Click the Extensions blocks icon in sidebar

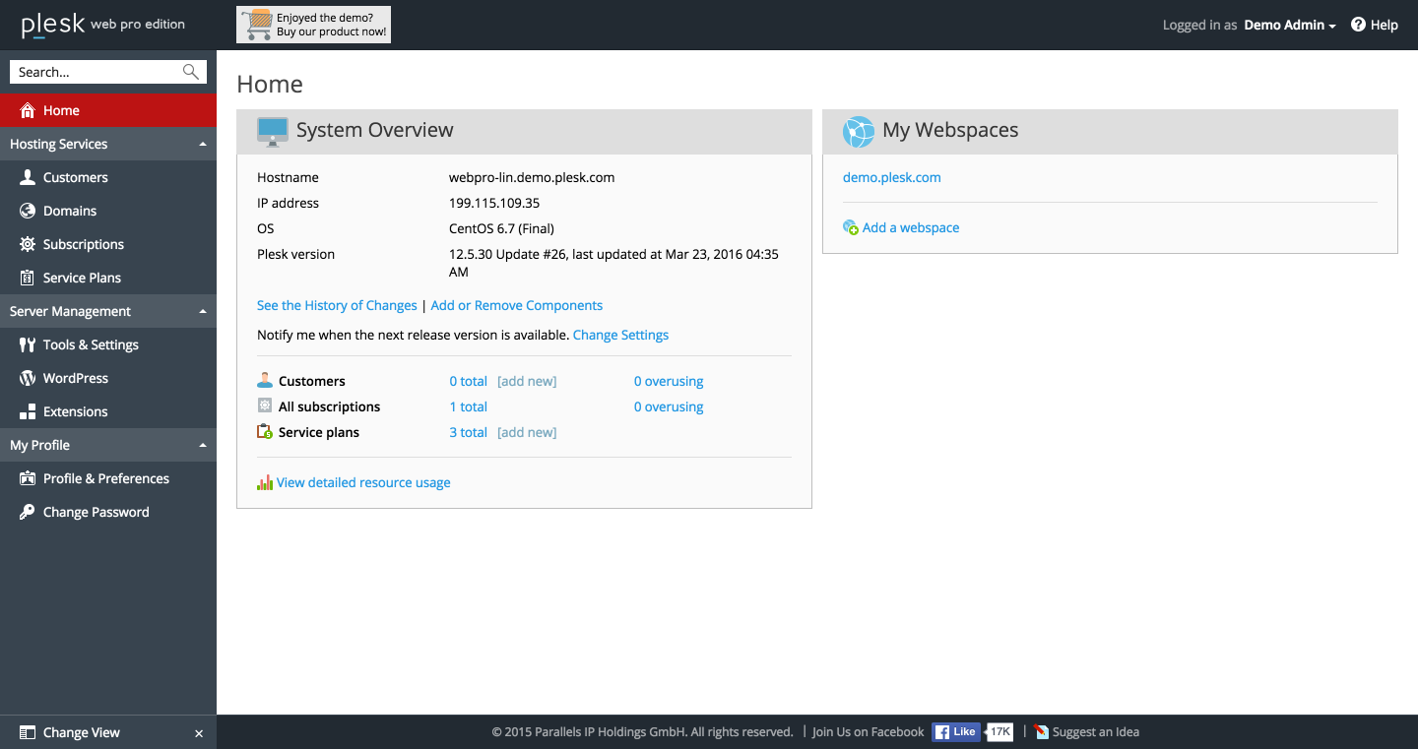pos(28,411)
